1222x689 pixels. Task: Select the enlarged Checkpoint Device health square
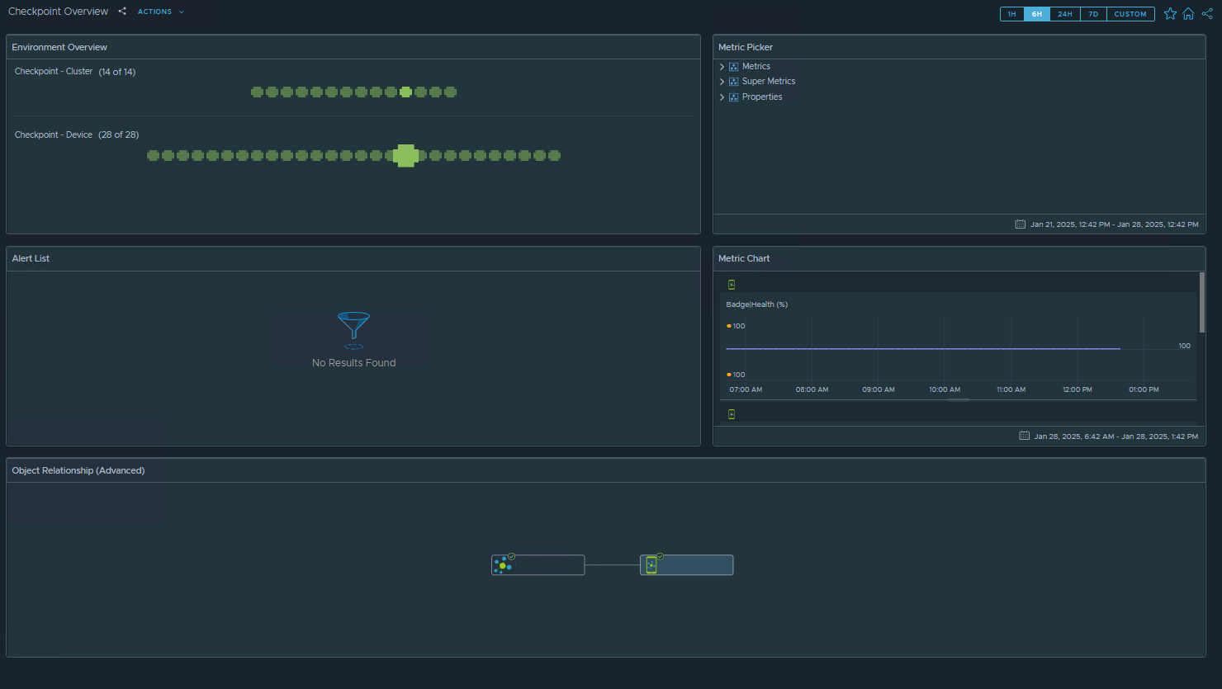click(405, 155)
